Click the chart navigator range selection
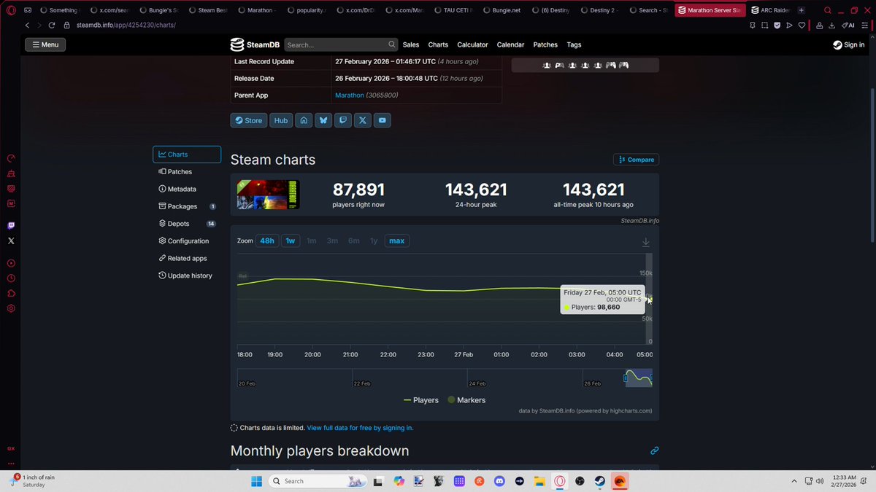The width and height of the screenshot is (876, 492). [639, 378]
